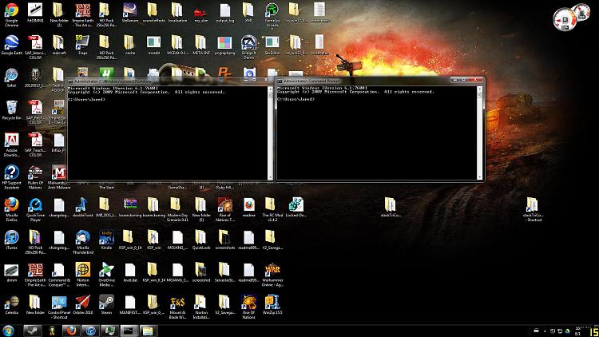Select the doubleTwist desktop shortcut
This screenshot has width=599, height=337.
[82, 208]
